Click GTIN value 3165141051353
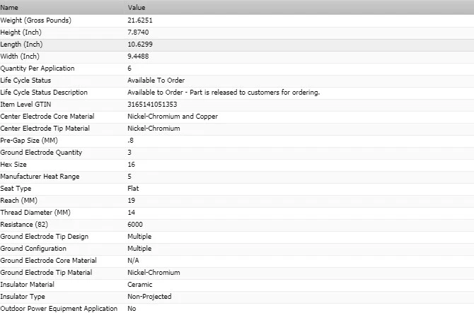Screen dimensions: 474x313 click(152, 105)
